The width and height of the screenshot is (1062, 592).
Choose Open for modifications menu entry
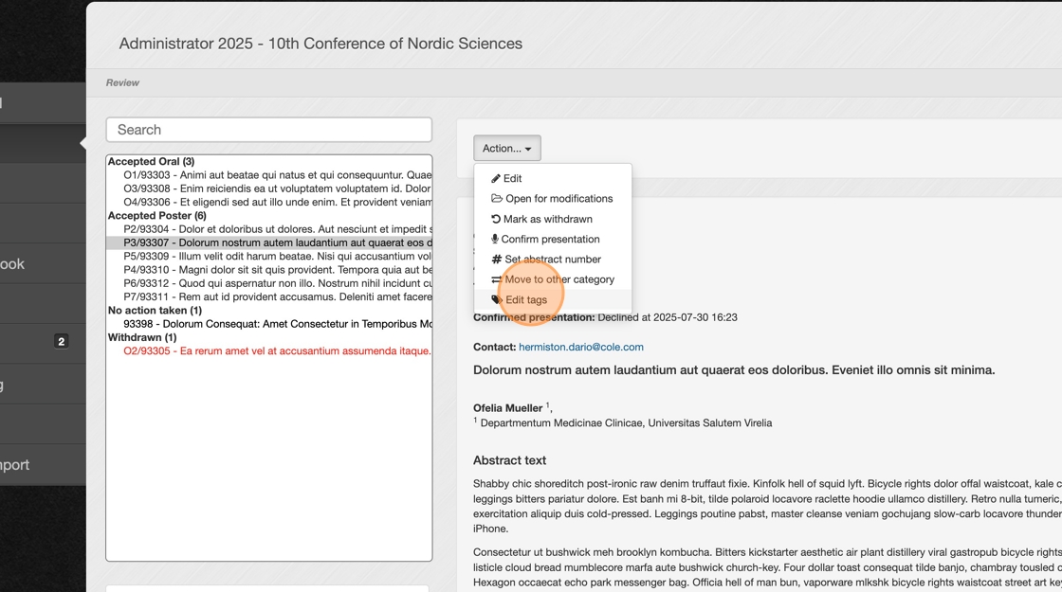tap(553, 198)
